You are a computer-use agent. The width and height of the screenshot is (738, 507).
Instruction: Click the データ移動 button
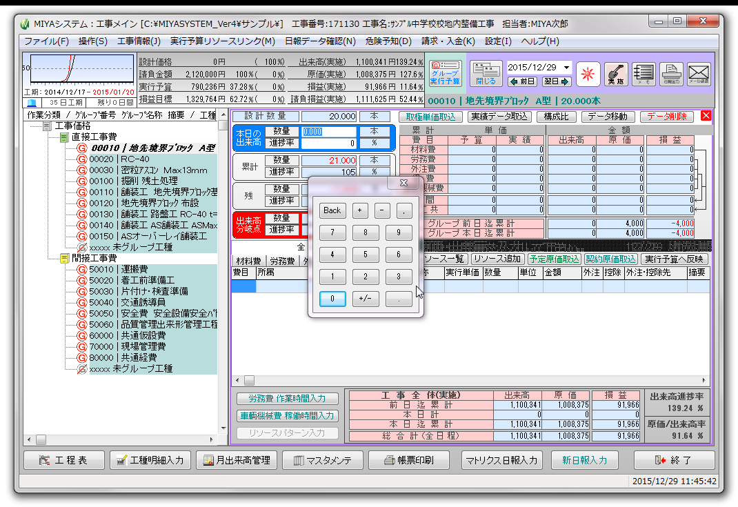point(608,117)
